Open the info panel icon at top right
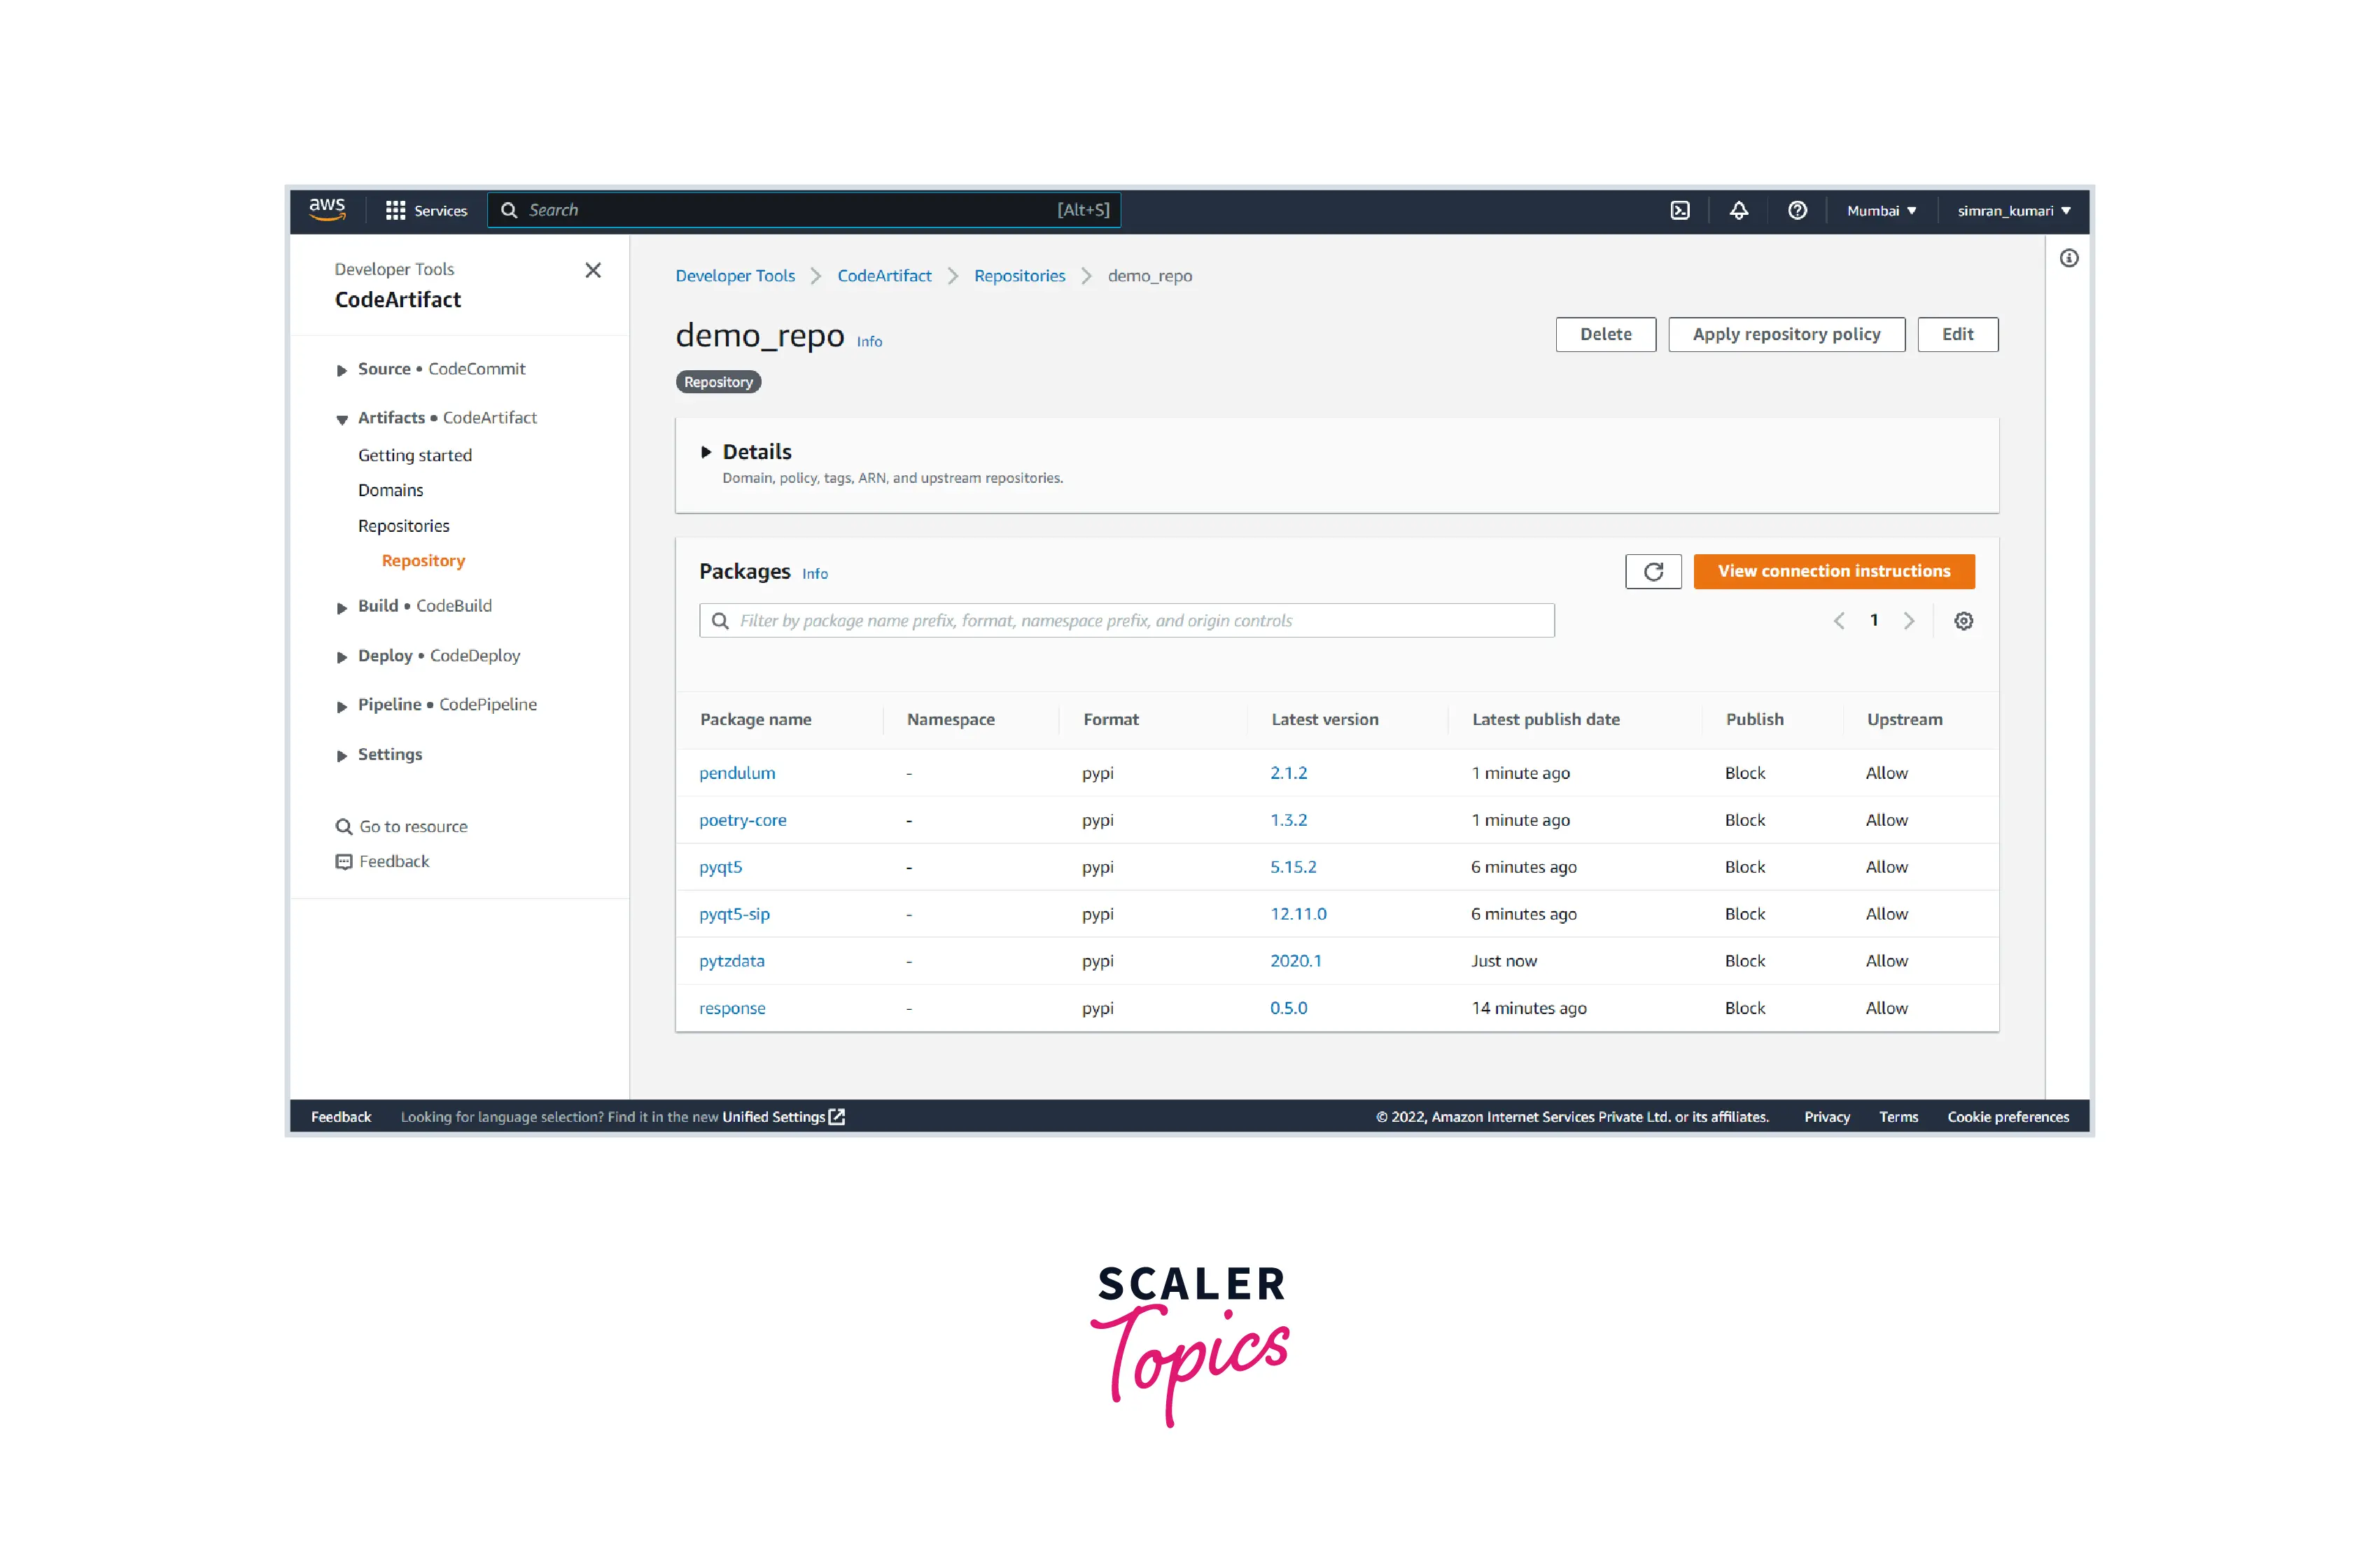 pos(2069,258)
